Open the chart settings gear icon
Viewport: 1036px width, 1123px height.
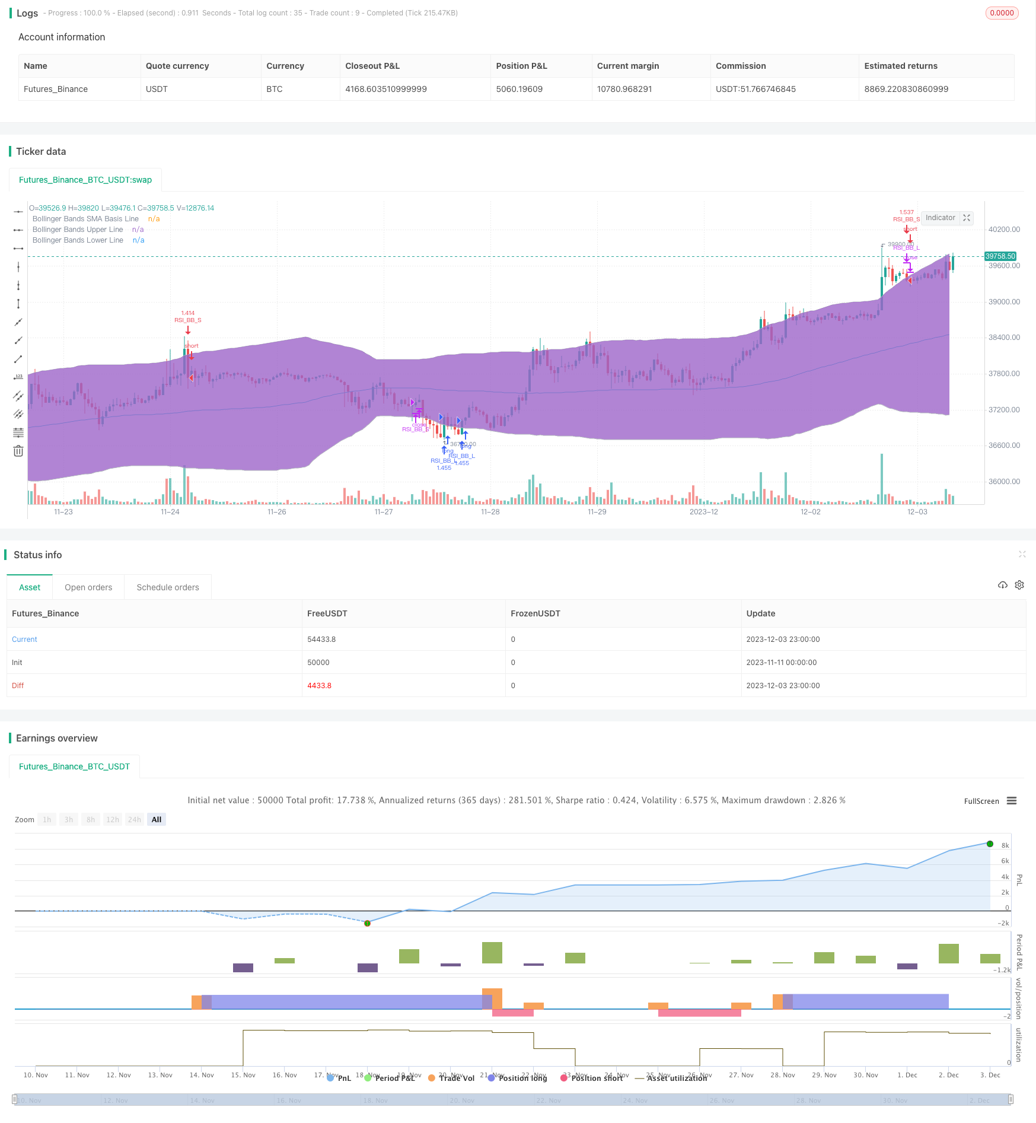coord(1019,585)
